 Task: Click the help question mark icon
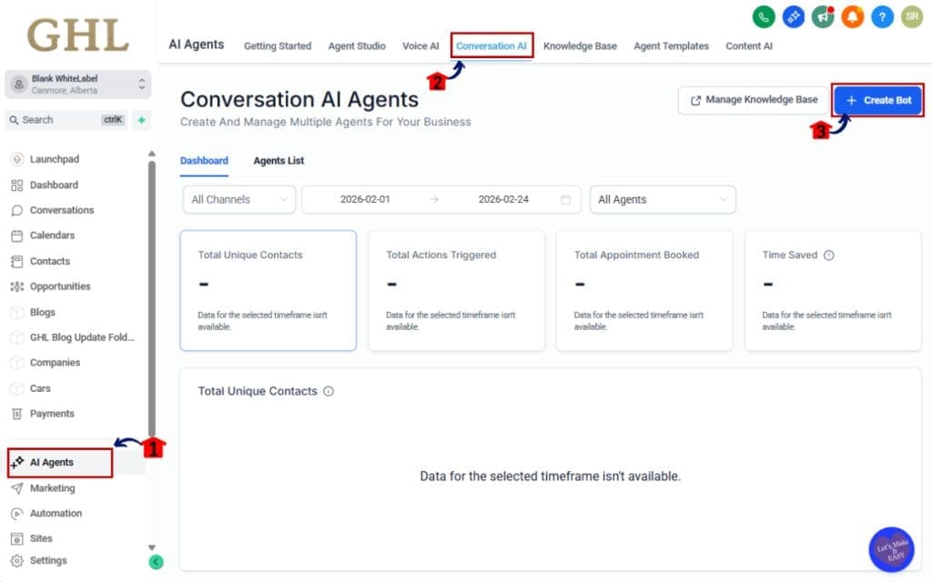point(882,16)
